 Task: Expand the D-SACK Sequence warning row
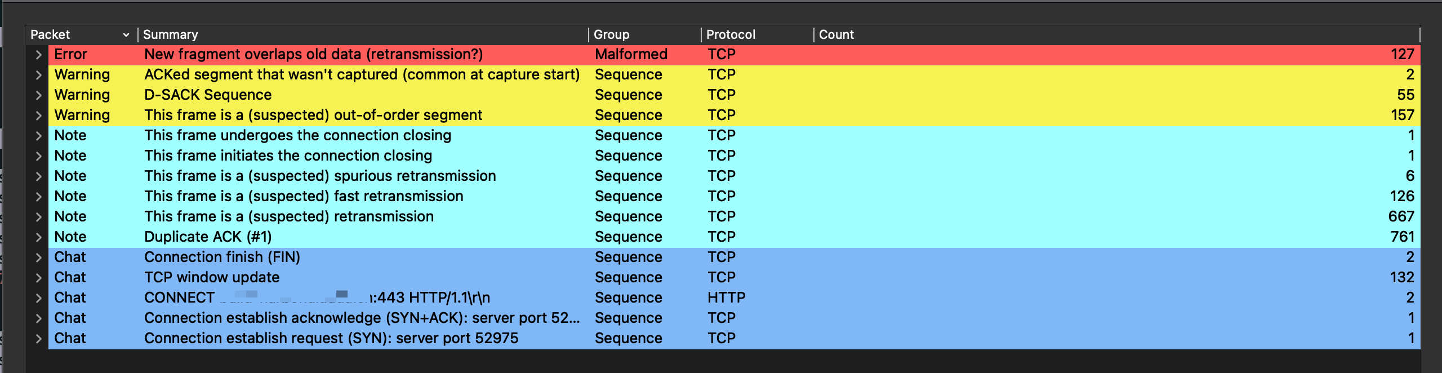[x=38, y=95]
